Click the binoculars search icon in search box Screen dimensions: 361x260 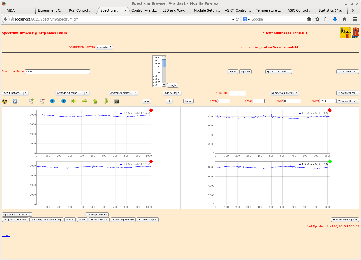pyautogui.click(x=309, y=19)
